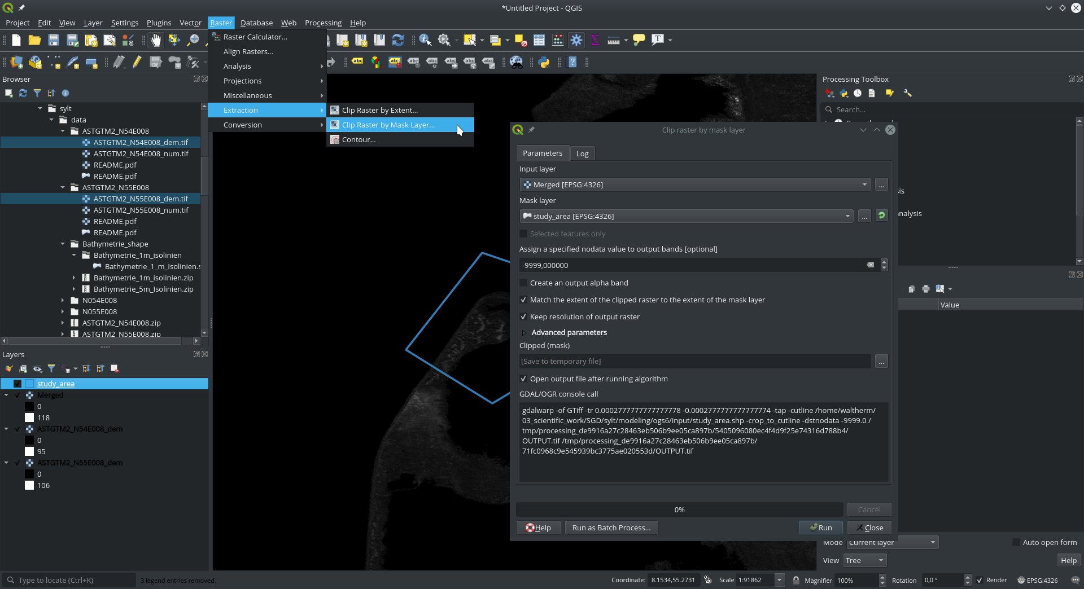Click Refresh icon in Browser panel

point(23,94)
